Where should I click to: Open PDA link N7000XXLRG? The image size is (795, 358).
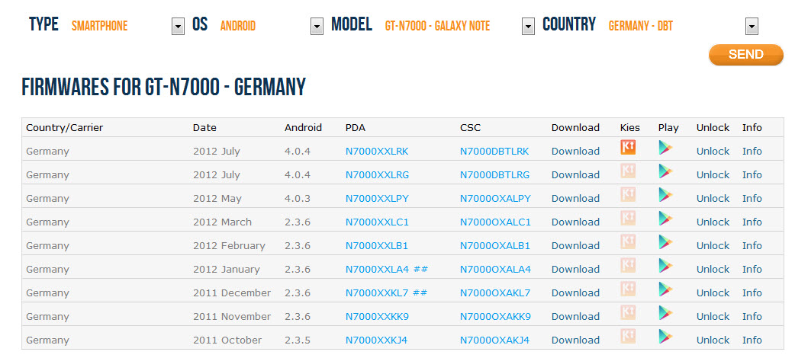pyautogui.click(x=377, y=174)
